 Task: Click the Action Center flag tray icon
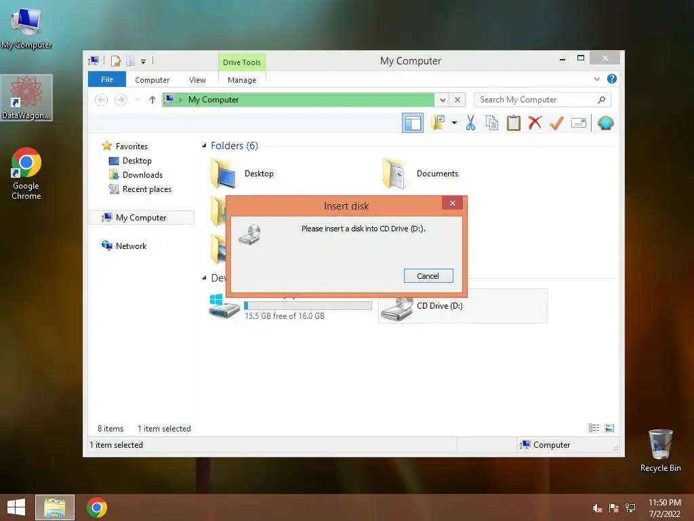[x=613, y=508]
